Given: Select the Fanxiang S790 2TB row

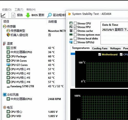Looking at the screenshot, I should (34, 86).
